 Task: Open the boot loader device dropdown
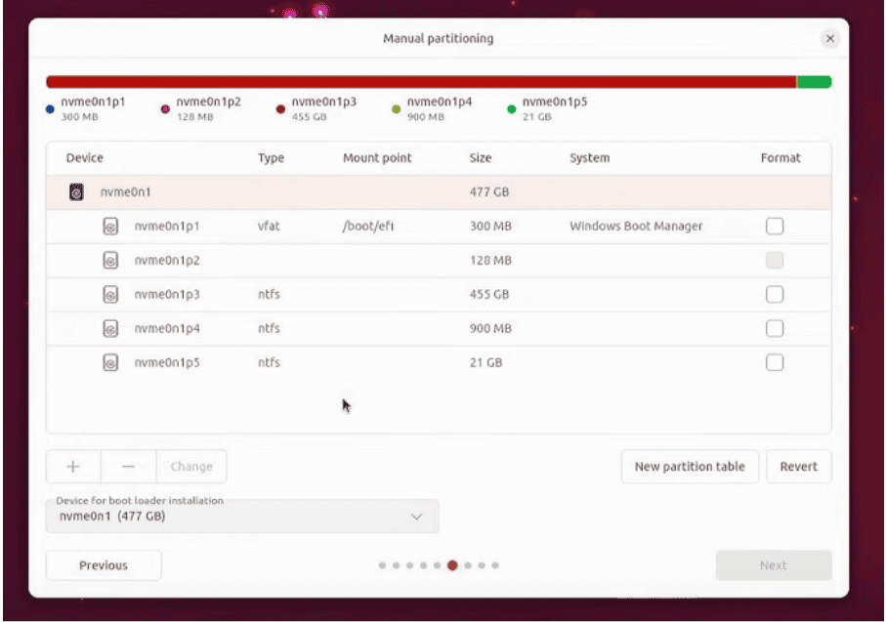point(242,516)
